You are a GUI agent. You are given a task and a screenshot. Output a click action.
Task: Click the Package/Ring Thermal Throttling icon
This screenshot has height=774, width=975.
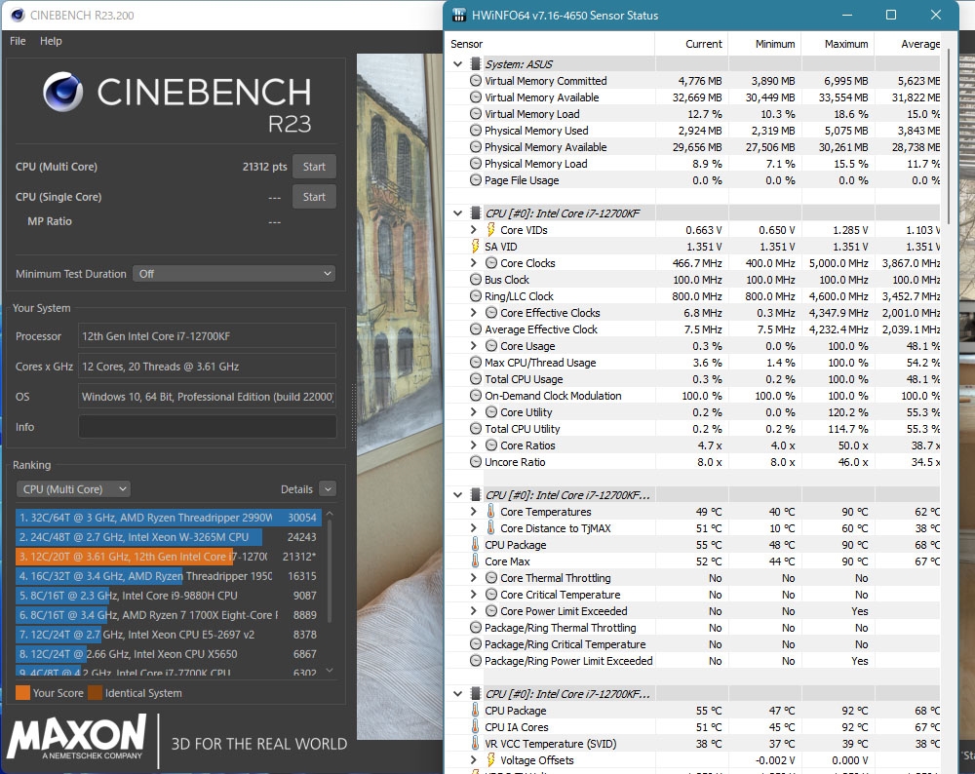point(476,628)
